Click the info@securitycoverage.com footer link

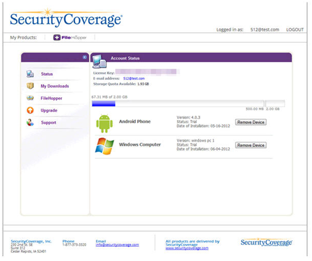click(117, 245)
